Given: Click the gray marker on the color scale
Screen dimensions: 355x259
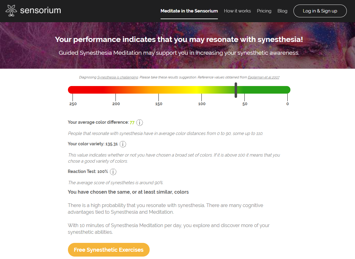Looking at the screenshot, I should coord(236,90).
